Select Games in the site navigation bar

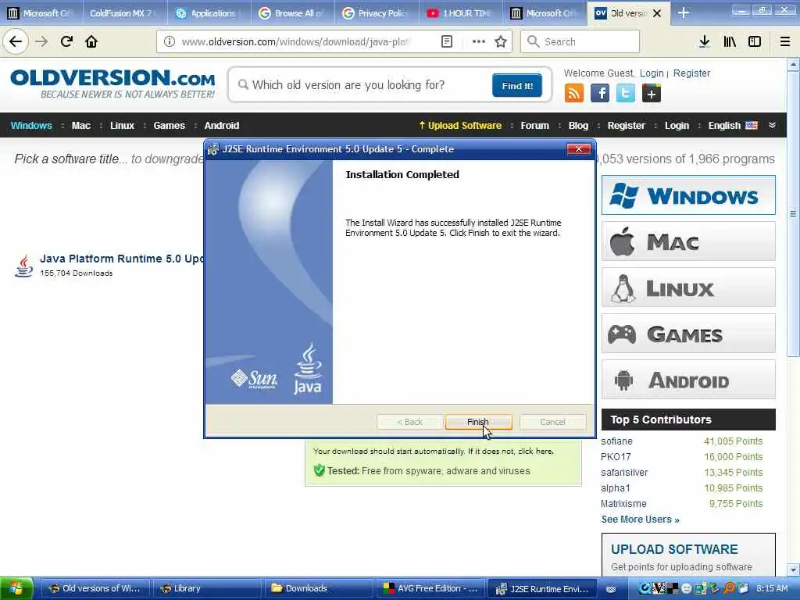[x=169, y=126]
